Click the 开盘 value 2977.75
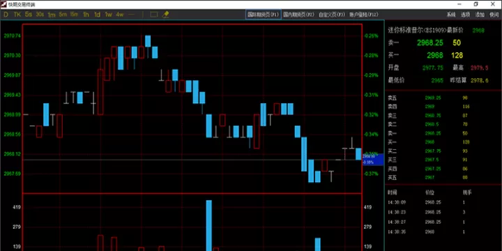 [x=433, y=68]
